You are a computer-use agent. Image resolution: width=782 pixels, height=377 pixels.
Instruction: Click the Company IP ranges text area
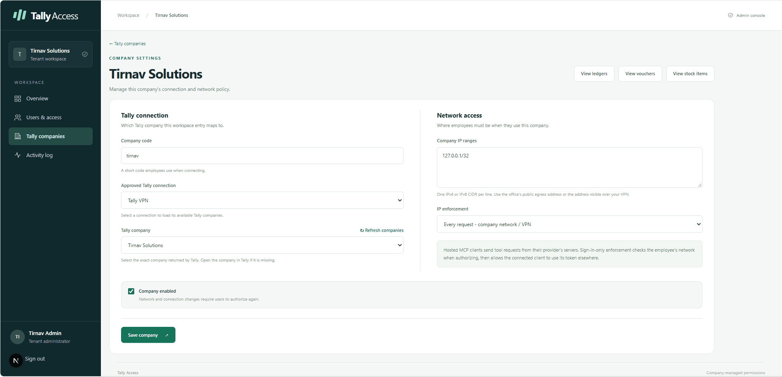(x=570, y=168)
